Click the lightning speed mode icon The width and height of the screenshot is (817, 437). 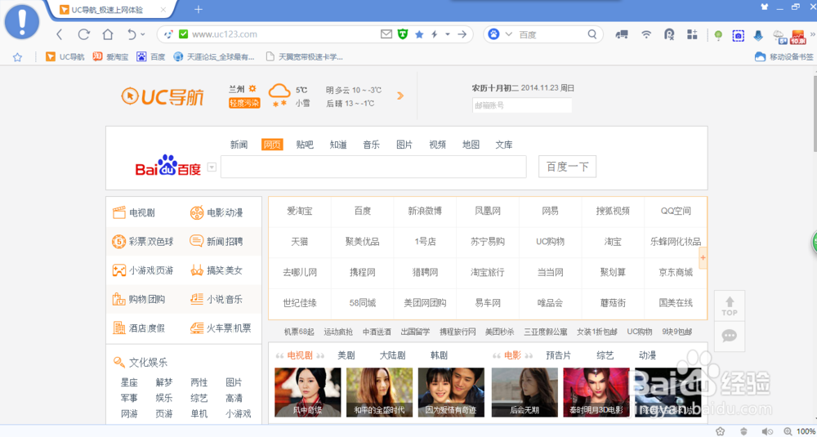(x=434, y=34)
